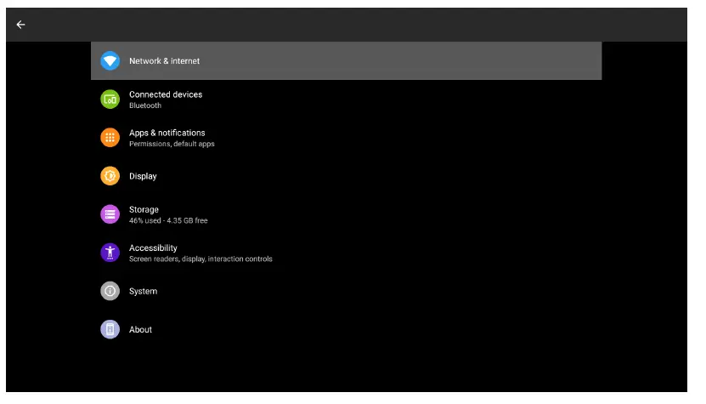Click the back arrow at top left
This screenshot has width=706, height=404.
coord(21,25)
